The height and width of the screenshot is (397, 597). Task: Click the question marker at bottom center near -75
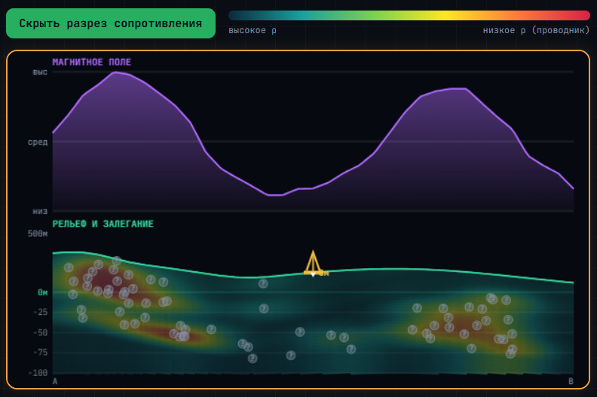point(291,356)
